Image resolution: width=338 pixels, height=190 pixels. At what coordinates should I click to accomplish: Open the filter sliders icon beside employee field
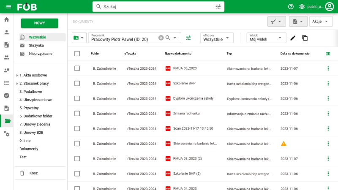188,38
